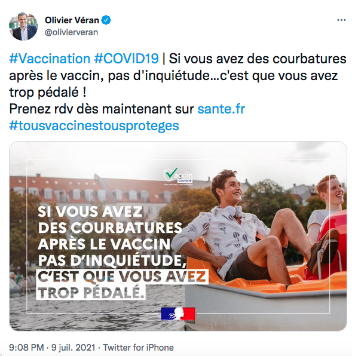Click the Twitter for iPhone source label

[x=138, y=348]
